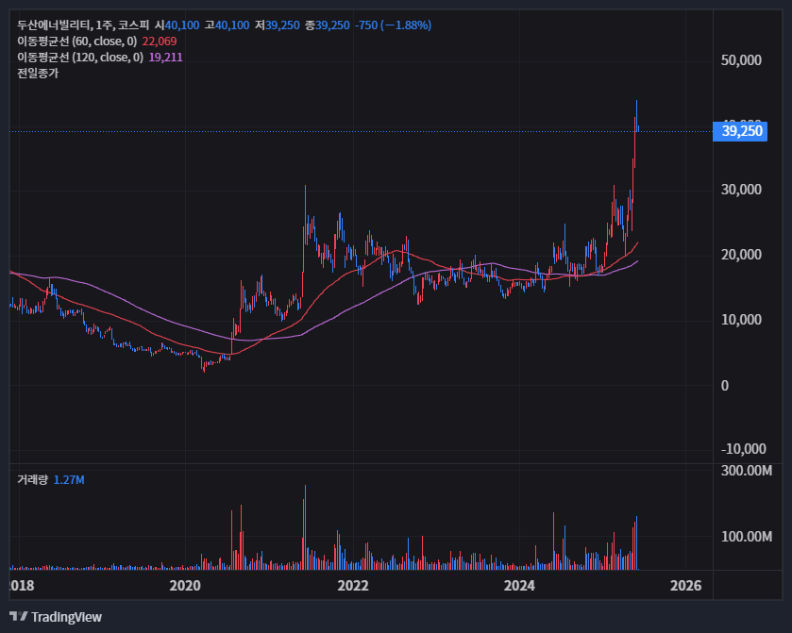Click the 19,211 moving average value
The image size is (792, 633).
click(x=166, y=58)
